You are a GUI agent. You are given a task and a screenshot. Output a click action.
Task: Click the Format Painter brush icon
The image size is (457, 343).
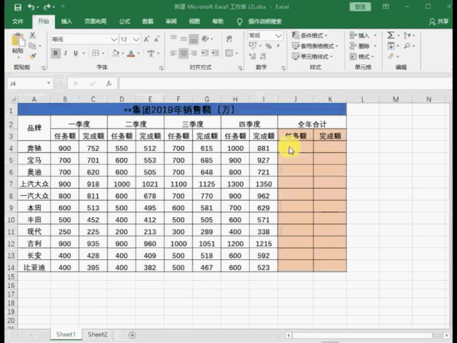(33, 56)
